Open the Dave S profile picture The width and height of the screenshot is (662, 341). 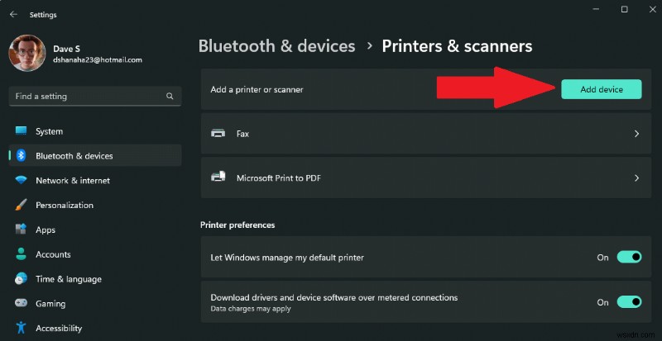(26, 53)
